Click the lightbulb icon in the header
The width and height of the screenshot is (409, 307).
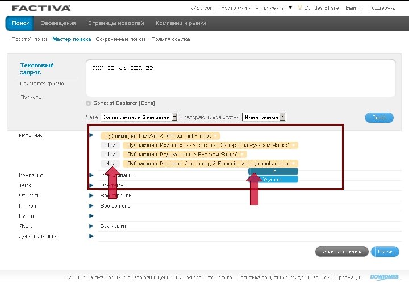[x=300, y=7]
